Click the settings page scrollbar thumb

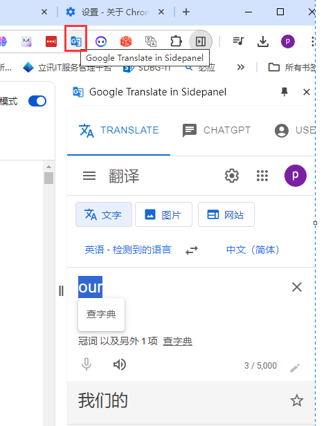(x=48, y=178)
